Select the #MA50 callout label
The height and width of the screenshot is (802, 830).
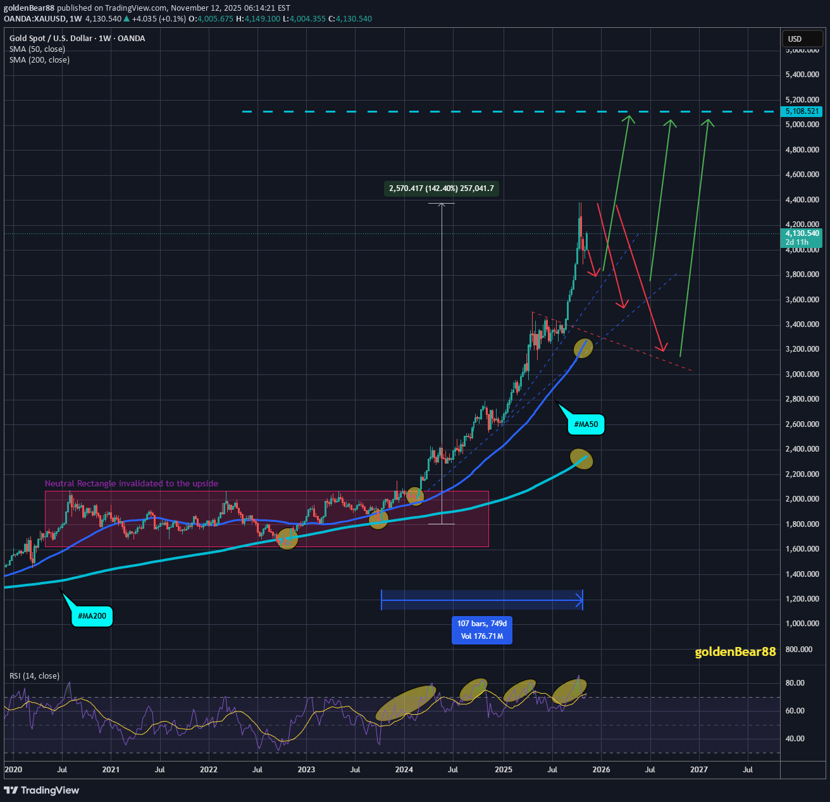[585, 424]
